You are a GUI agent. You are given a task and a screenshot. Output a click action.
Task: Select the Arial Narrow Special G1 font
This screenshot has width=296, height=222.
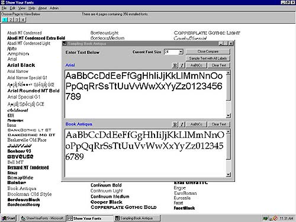[x=27, y=78]
